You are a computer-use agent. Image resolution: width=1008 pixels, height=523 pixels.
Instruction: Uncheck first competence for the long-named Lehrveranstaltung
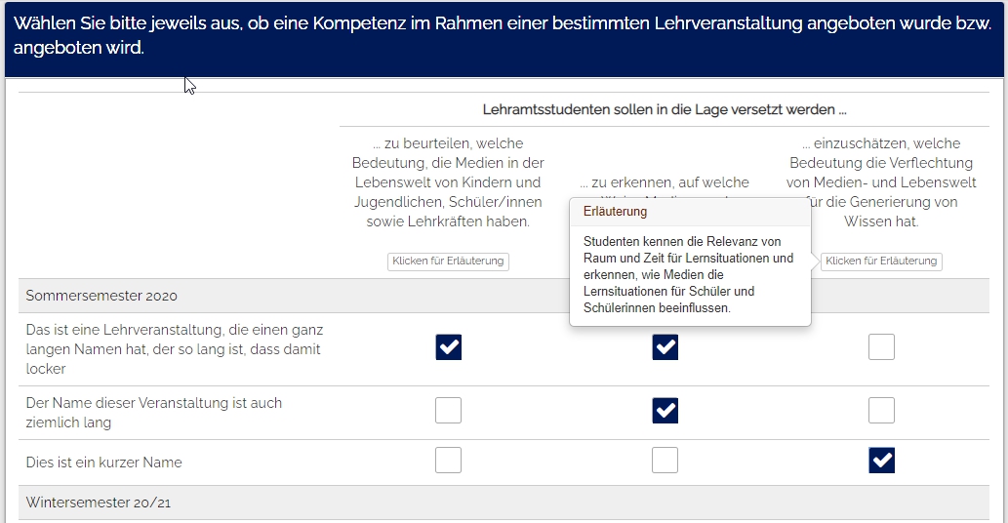(x=449, y=347)
